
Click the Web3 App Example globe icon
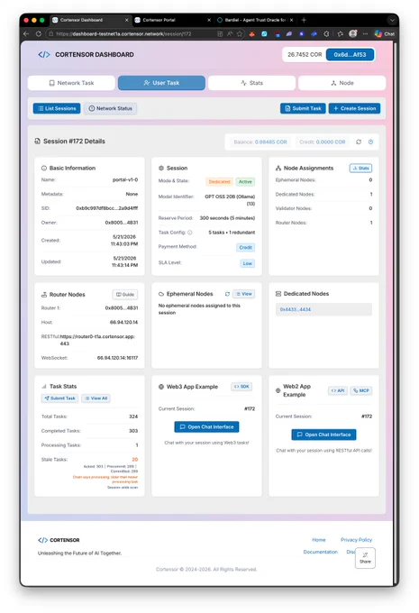[x=161, y=387]
